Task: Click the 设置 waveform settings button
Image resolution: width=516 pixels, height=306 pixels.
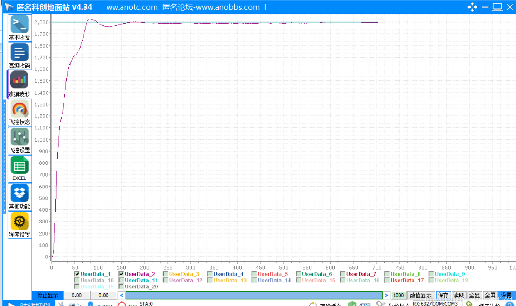Action: [x=506, y=295]
